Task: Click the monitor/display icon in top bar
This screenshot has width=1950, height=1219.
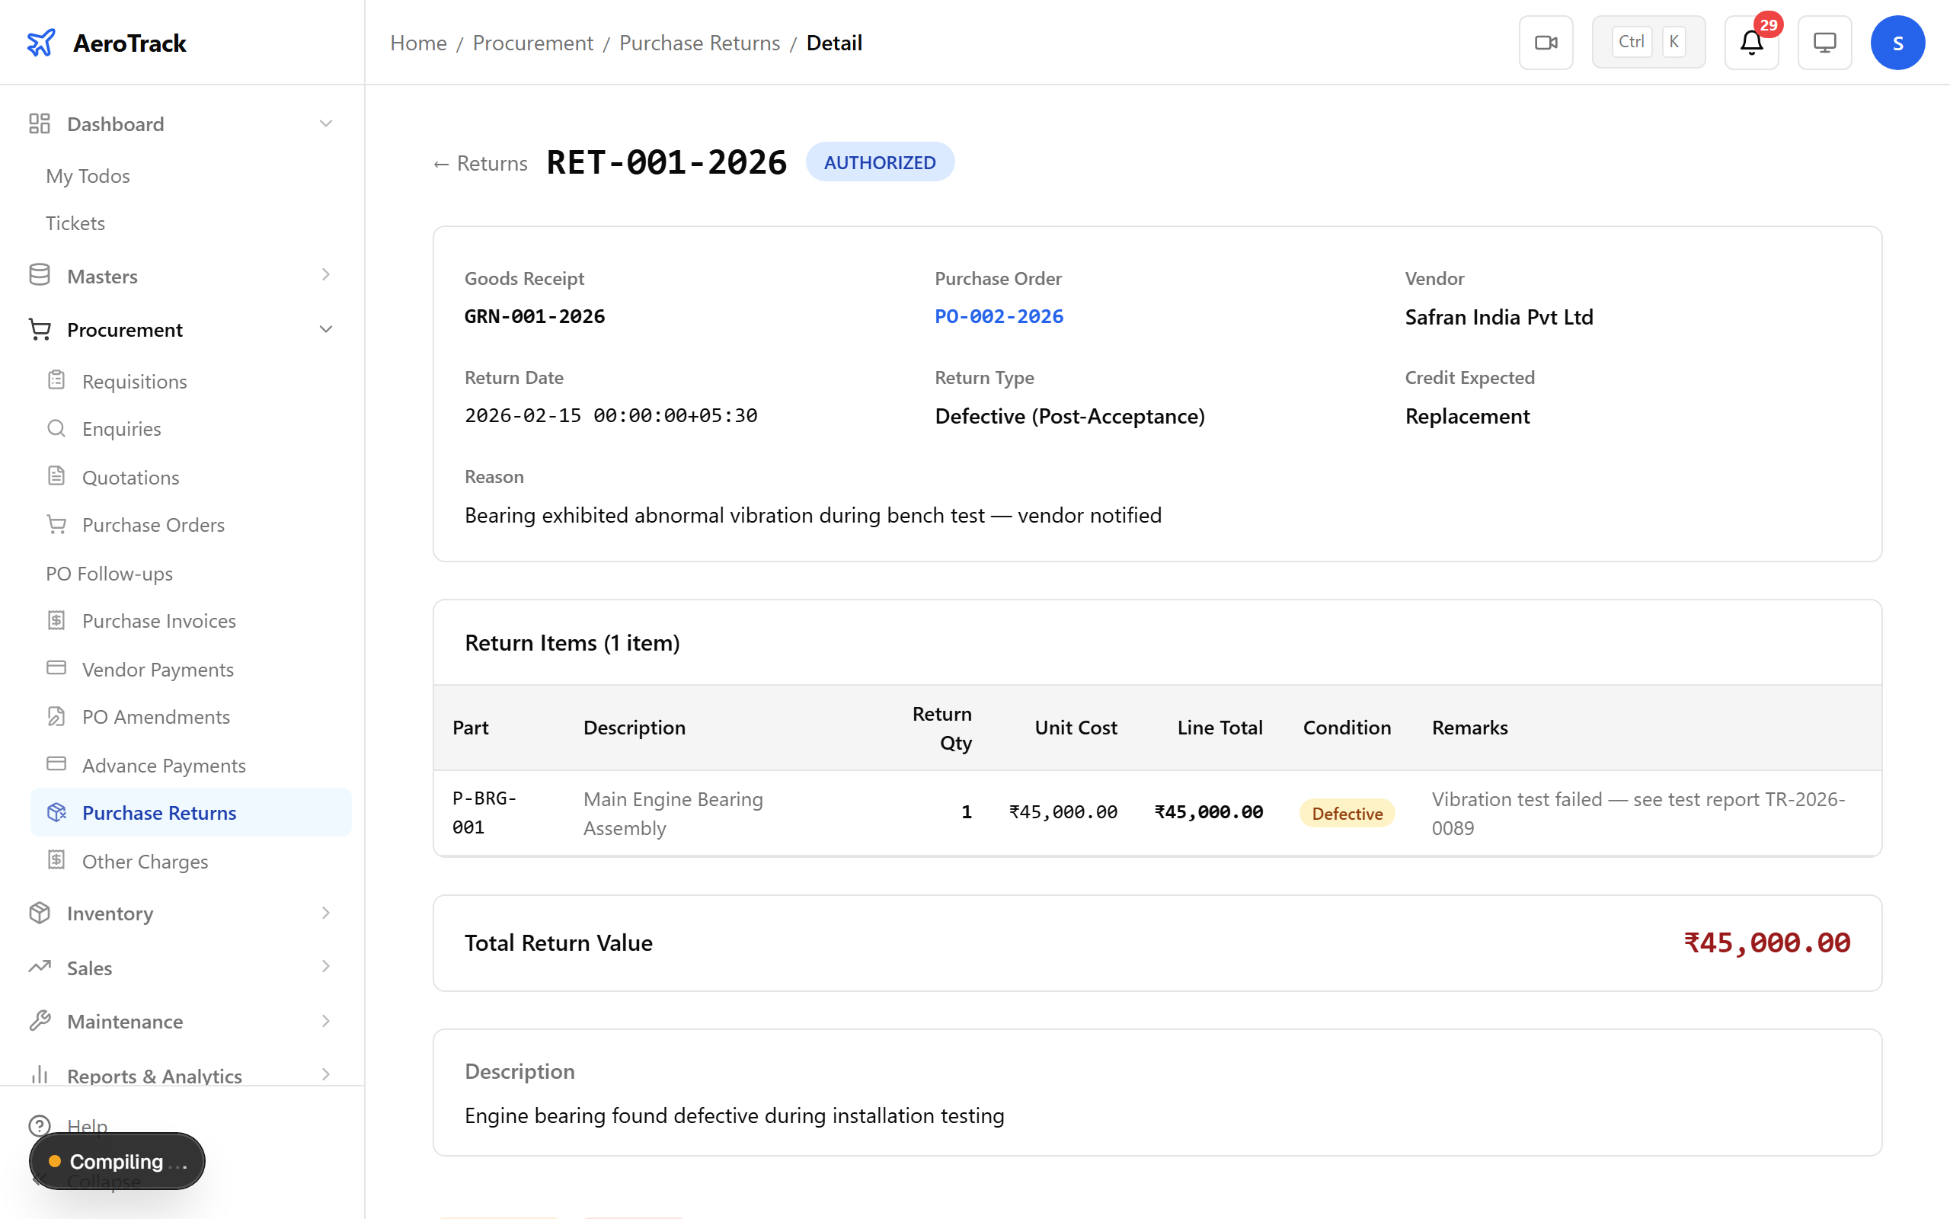Action: pos(1824,42)
